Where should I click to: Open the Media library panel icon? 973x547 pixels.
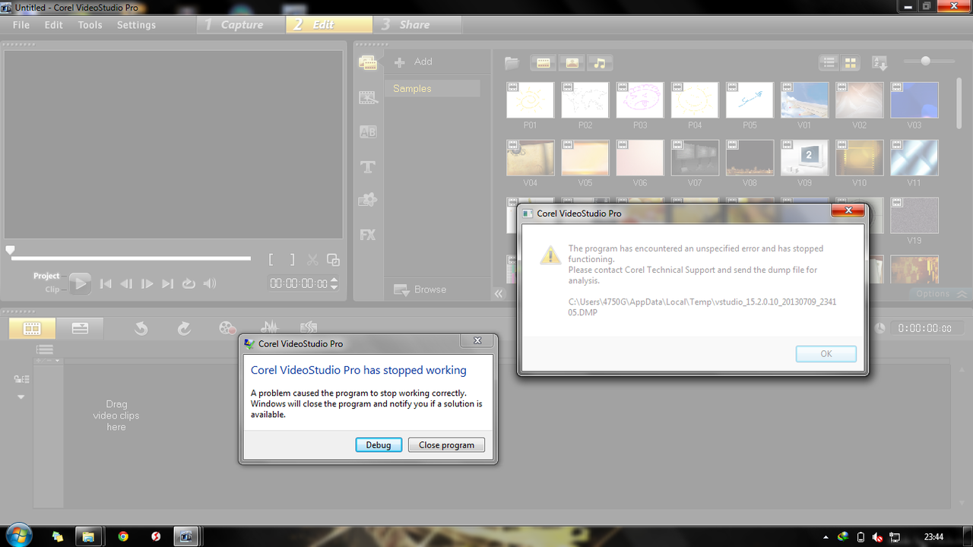(368, 64)
